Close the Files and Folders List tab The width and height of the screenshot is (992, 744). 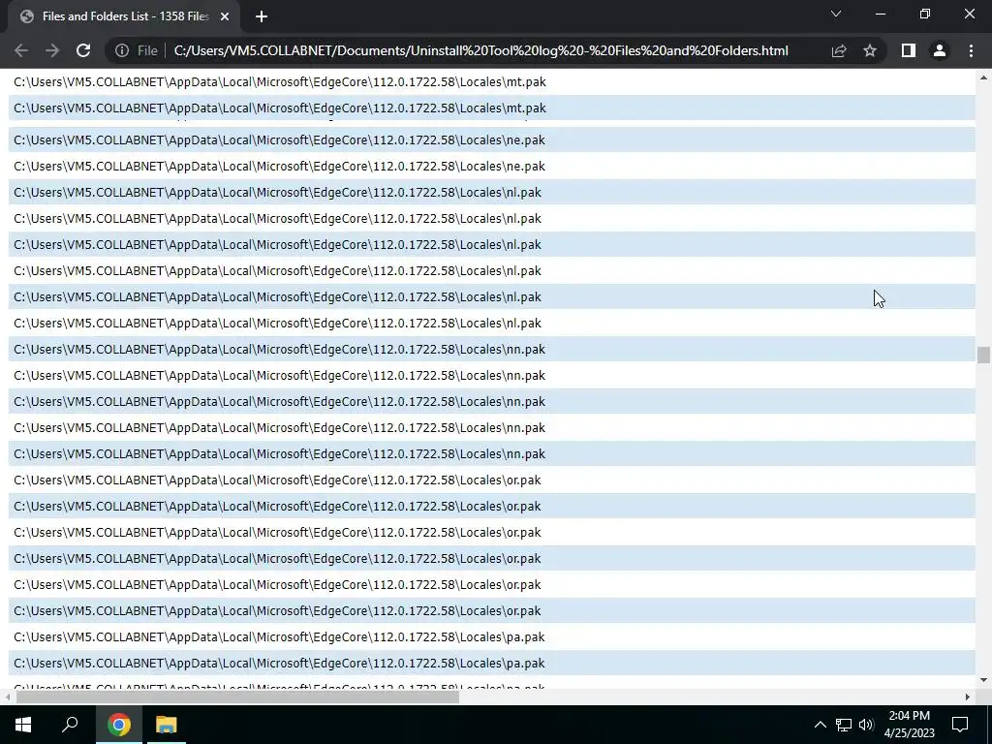pos(225,17)
